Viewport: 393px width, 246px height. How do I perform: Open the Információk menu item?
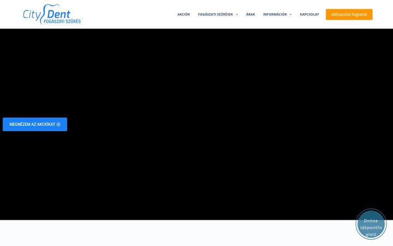(x=275, y=14)
